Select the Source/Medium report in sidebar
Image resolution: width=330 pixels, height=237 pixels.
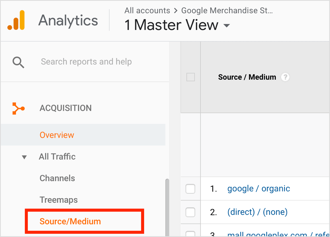(x=70, y=221)
